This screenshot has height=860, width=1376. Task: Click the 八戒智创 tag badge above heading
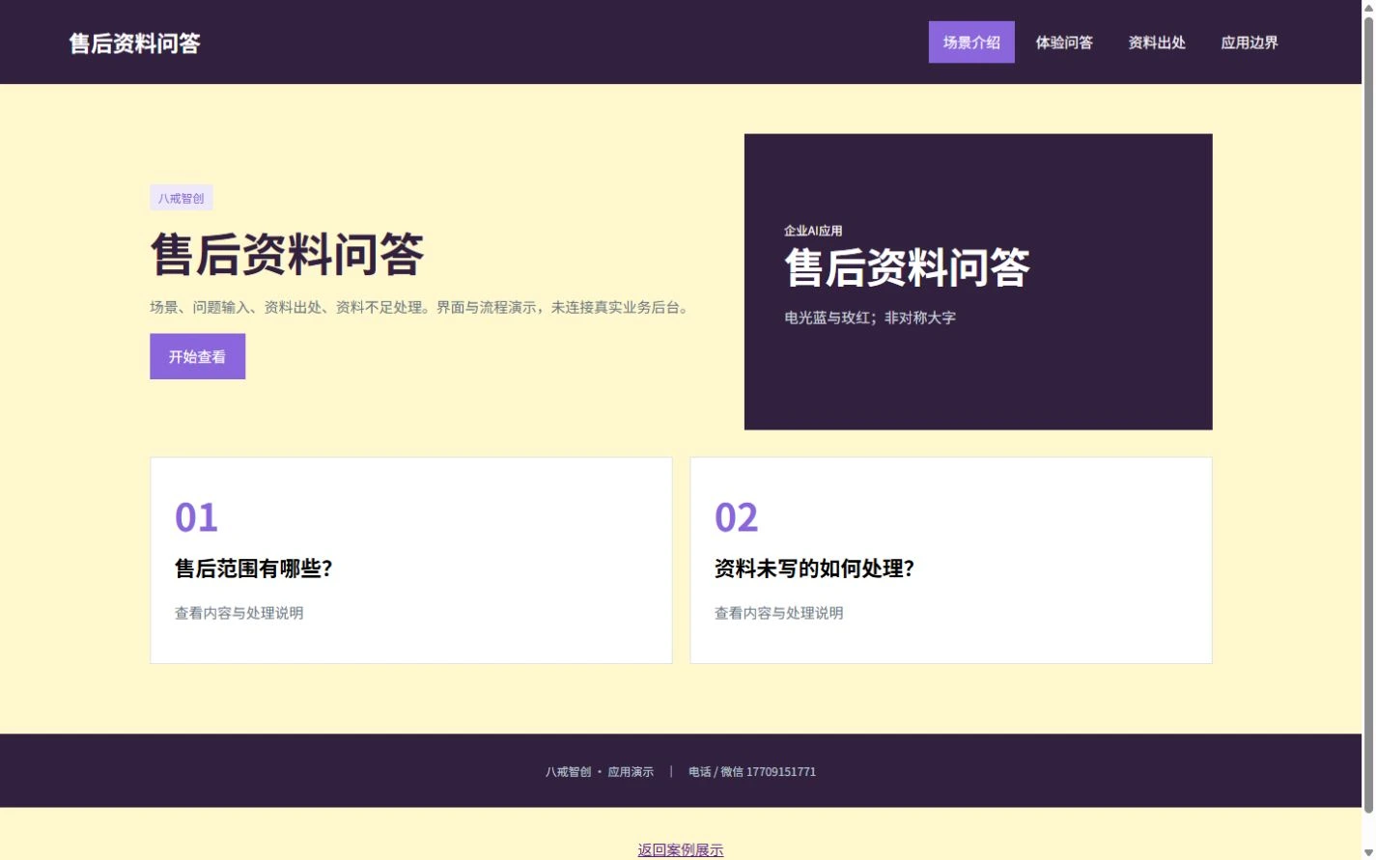tap(182, 198)
